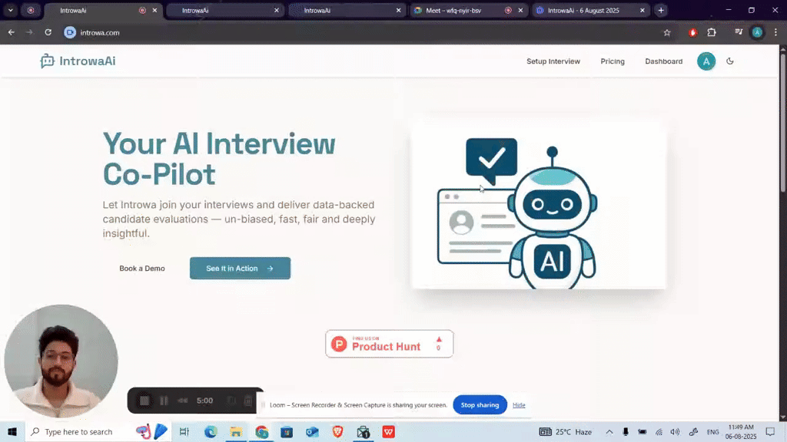This screenshot has height=442, width=787.
Task: Pause the Loom recording
Action: pos(164,401)
